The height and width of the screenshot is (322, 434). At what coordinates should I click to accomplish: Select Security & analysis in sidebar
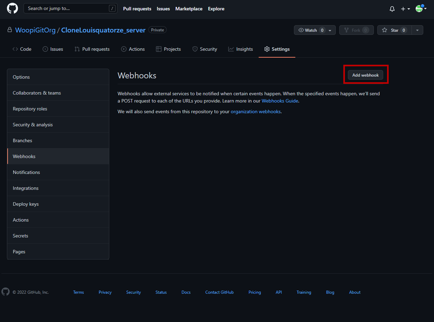tap(58, 125)
